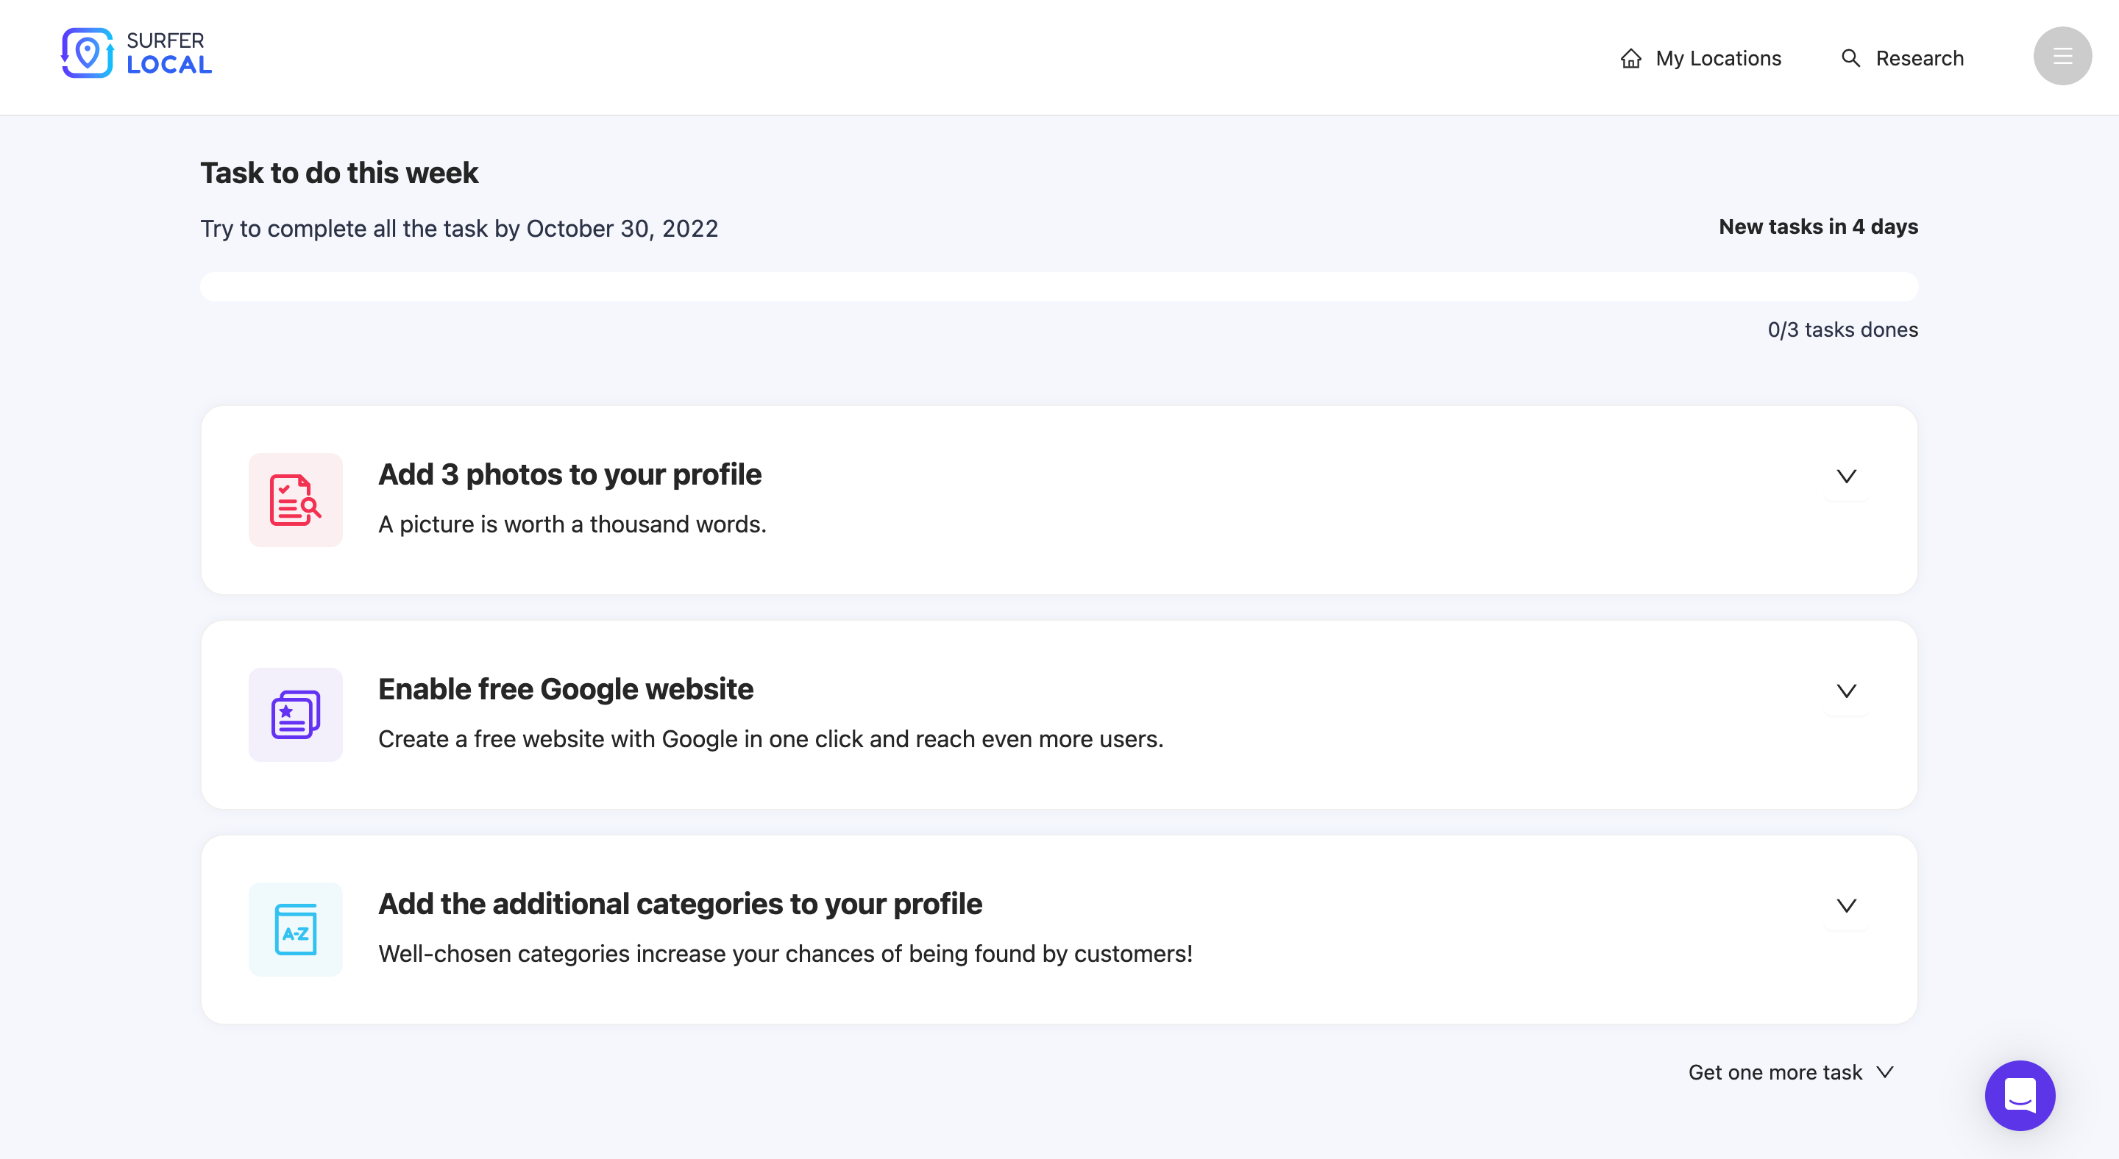
Task: Open the hamburger menu avatar button
Action: 2062,56
